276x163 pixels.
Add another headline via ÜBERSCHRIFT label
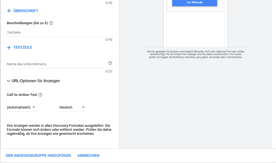tap(26, 11)
